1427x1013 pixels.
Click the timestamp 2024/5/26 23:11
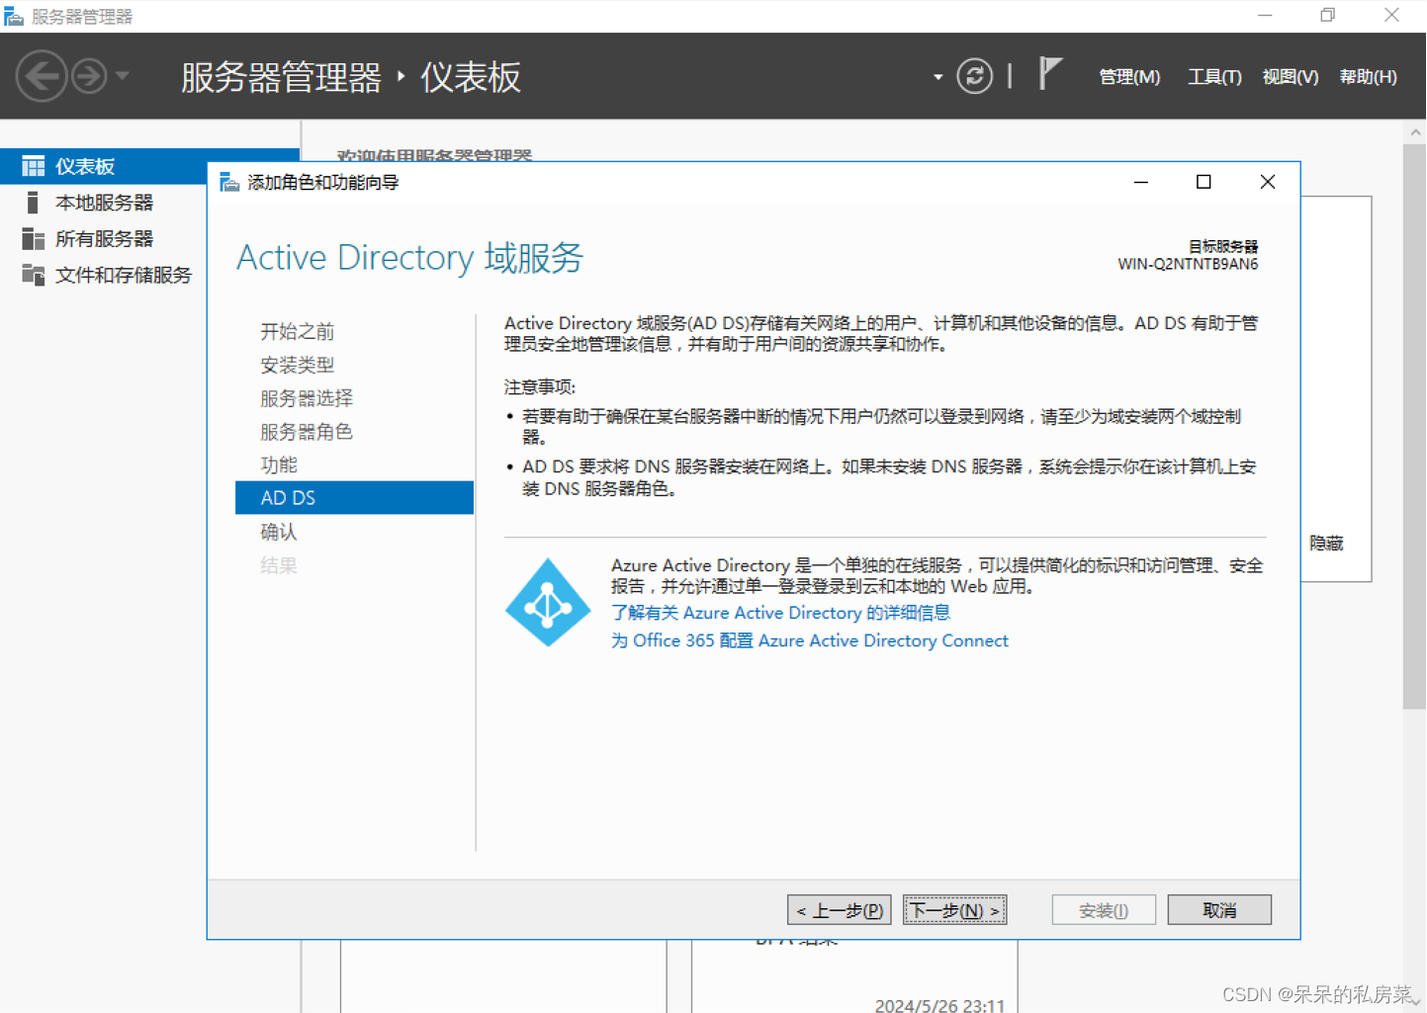(939, 1004)
